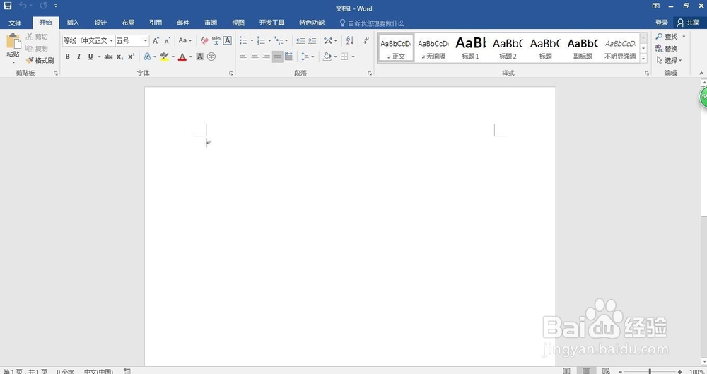Switch to the 开发工具 Developer tab
707x374 pixels.
272,23
